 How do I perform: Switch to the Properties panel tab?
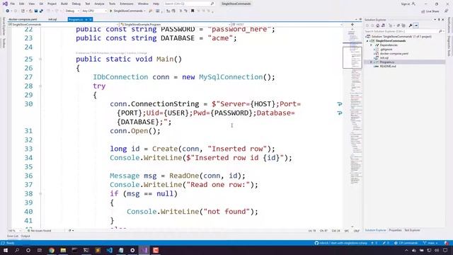point(395,230)
